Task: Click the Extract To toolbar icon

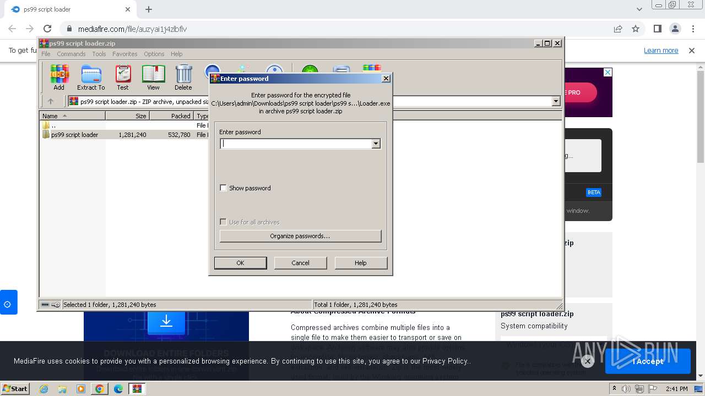Action: point(91,78)
